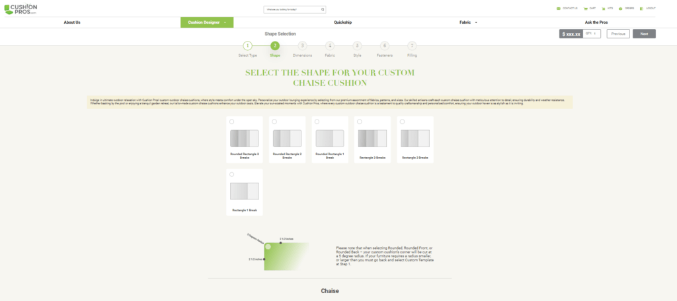This screenshot has height=301, width=677.
Task: Open the About Us menu item
Action: (72, 22)
